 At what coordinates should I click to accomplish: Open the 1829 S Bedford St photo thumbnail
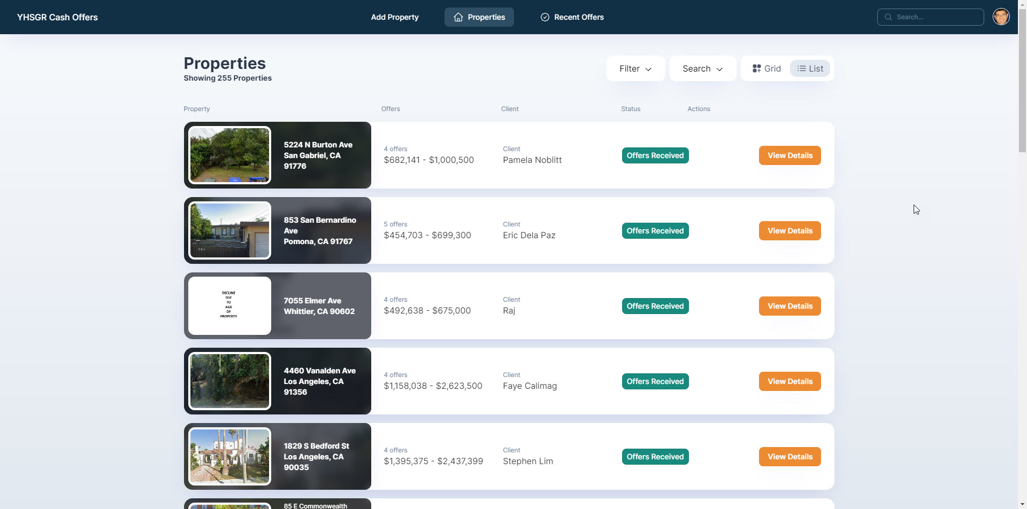pos(229,456)
